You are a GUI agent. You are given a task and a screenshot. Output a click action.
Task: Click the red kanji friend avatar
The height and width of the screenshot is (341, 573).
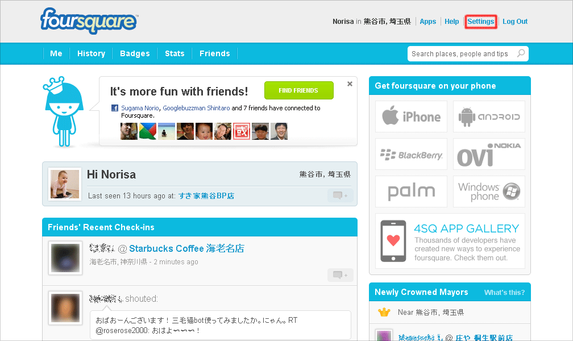click(x=242, y=131)
